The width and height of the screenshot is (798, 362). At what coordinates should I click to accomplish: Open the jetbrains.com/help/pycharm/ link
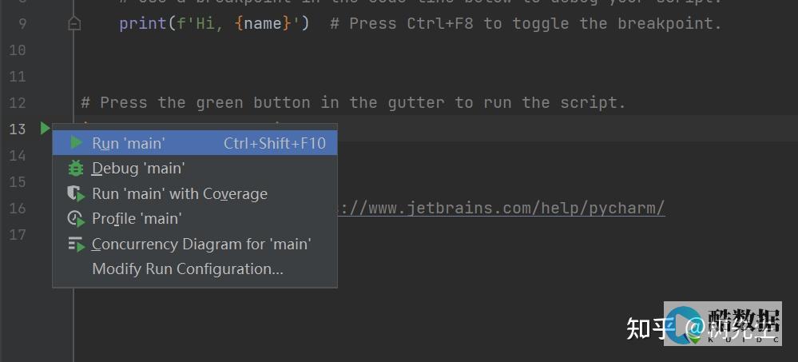(502, 209)
